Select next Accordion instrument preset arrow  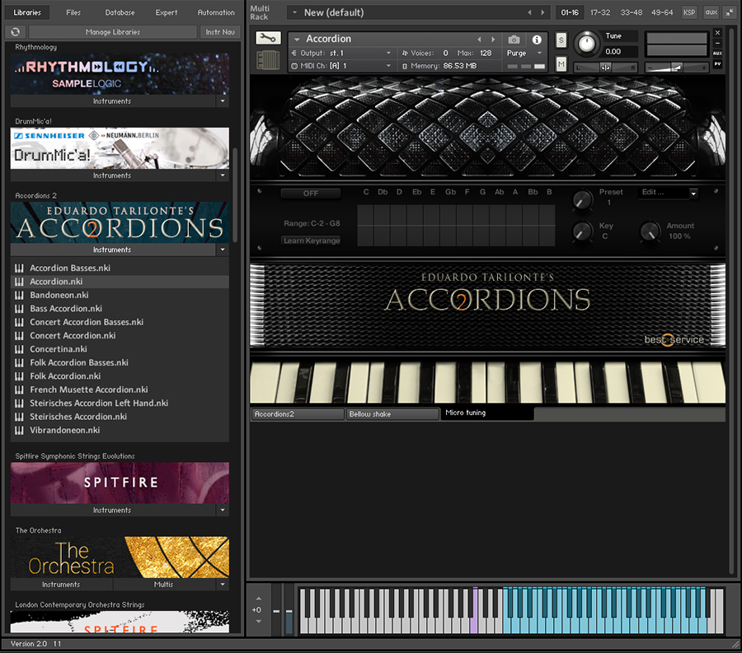(x=493, y=40)
